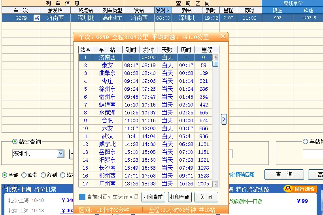Screen dimensions: 323x215
Task: Click the 902 hard seat price cell
Action: [278, 18]
